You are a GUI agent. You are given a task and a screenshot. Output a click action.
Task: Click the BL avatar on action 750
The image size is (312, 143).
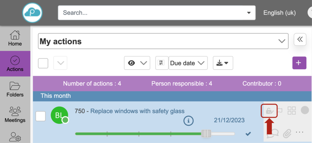(59, 115)
